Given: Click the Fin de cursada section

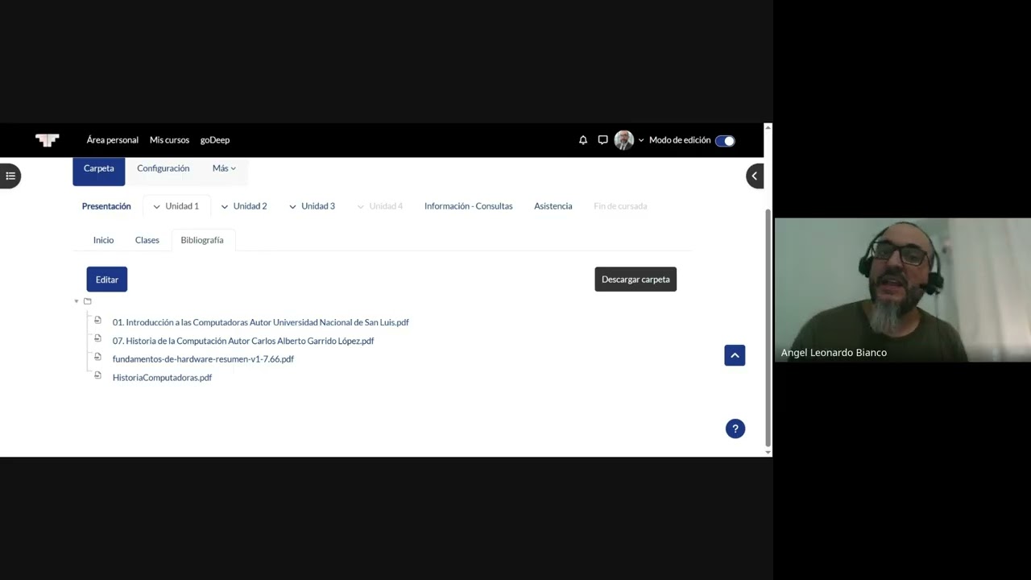Looking at the screenshot, I should tap(620, 206).
